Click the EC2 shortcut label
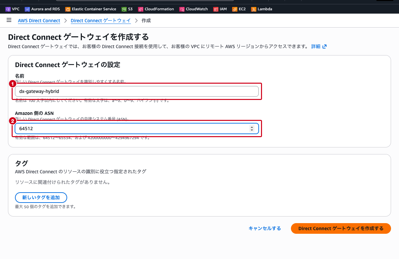 point(242,9)
